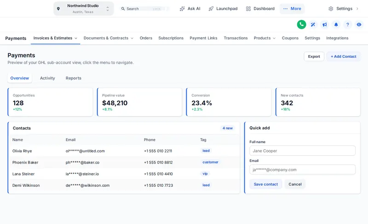
Task: Open the Conversion 23.4% stat card
Action: coord(229,102)
